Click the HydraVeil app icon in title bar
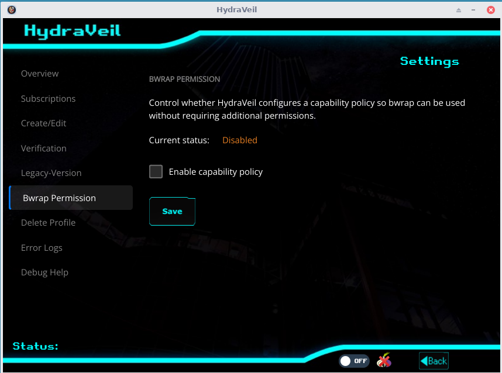 (12, 10)
